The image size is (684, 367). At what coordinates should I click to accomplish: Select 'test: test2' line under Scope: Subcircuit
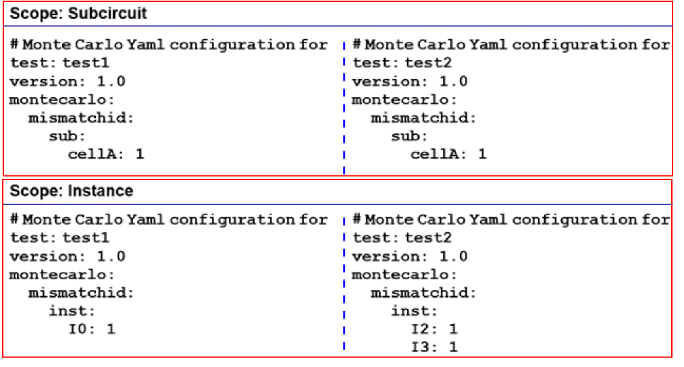402,63
